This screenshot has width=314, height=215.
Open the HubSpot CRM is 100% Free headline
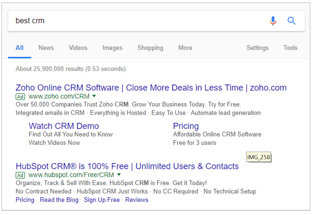(x=127, y=166)
